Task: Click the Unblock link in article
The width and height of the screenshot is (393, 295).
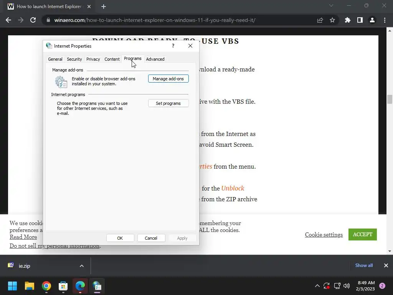Action: coord(233,188)
